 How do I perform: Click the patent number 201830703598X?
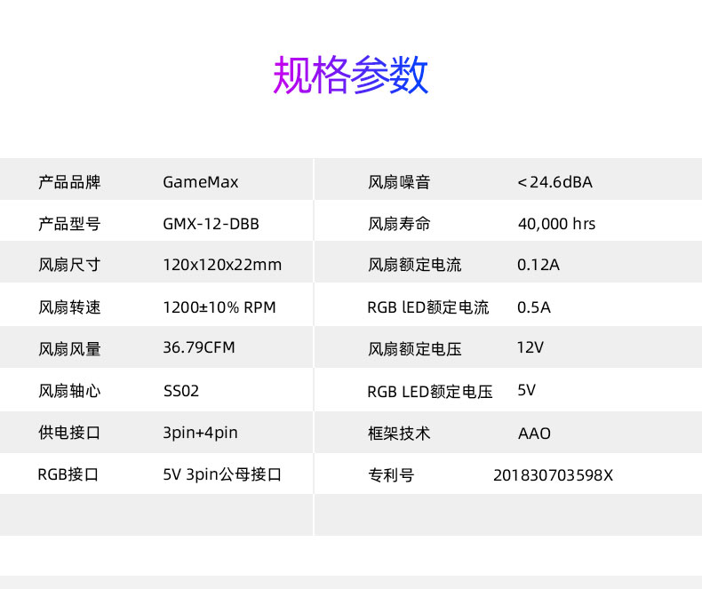click(553, 474)
